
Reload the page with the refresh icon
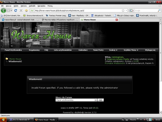coord(16,10)
